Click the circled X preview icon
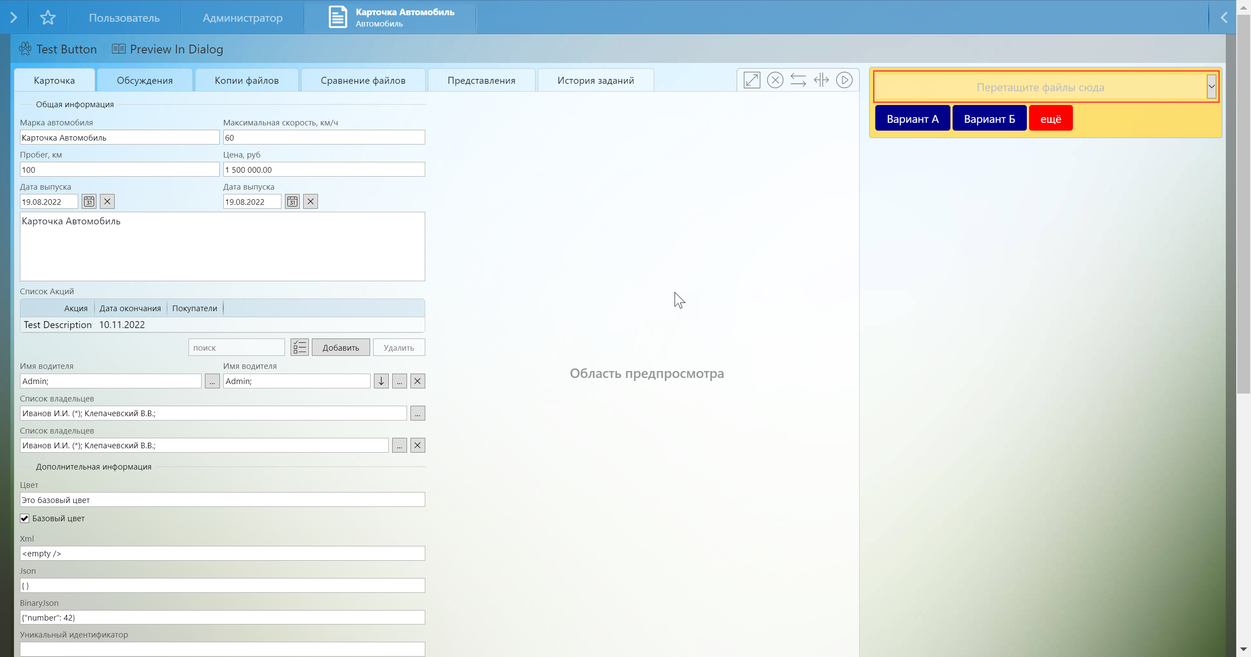Screen dimensions: 1251x657 774,80
